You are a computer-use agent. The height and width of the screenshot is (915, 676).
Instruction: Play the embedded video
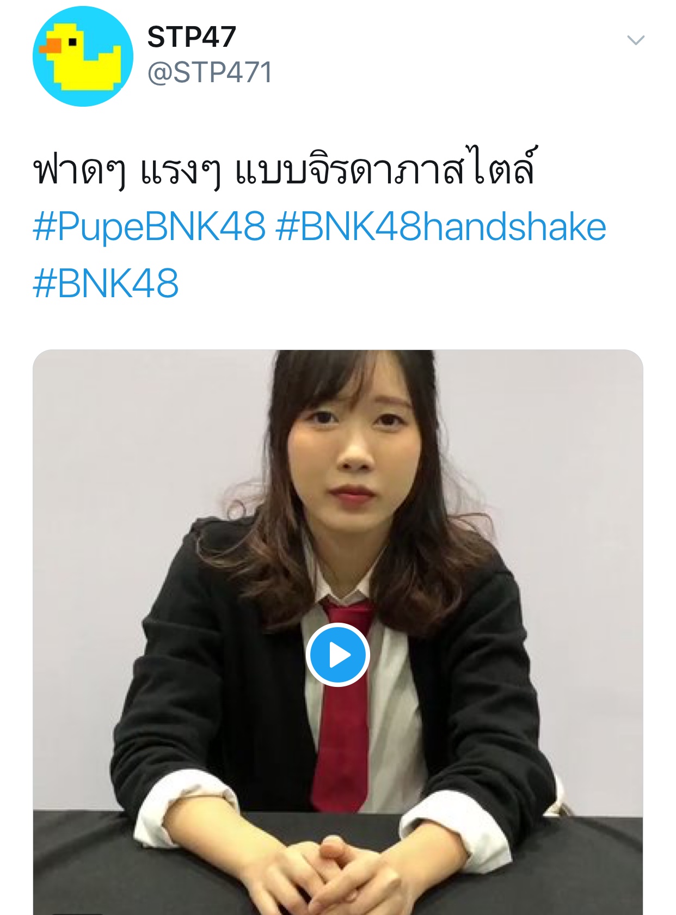click(x=338, y=654)
